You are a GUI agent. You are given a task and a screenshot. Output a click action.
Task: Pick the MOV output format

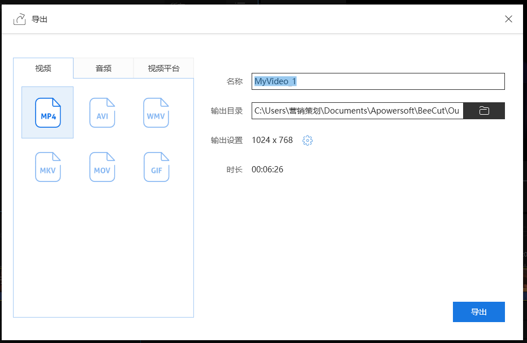tap(102, 167)
